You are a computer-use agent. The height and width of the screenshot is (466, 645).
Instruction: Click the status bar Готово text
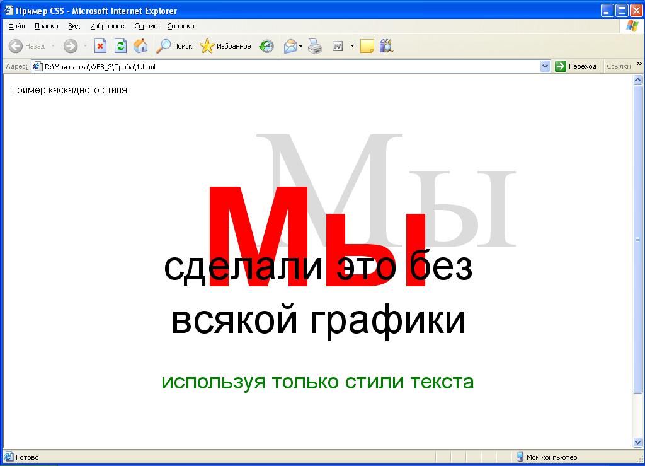coord(27,457)
